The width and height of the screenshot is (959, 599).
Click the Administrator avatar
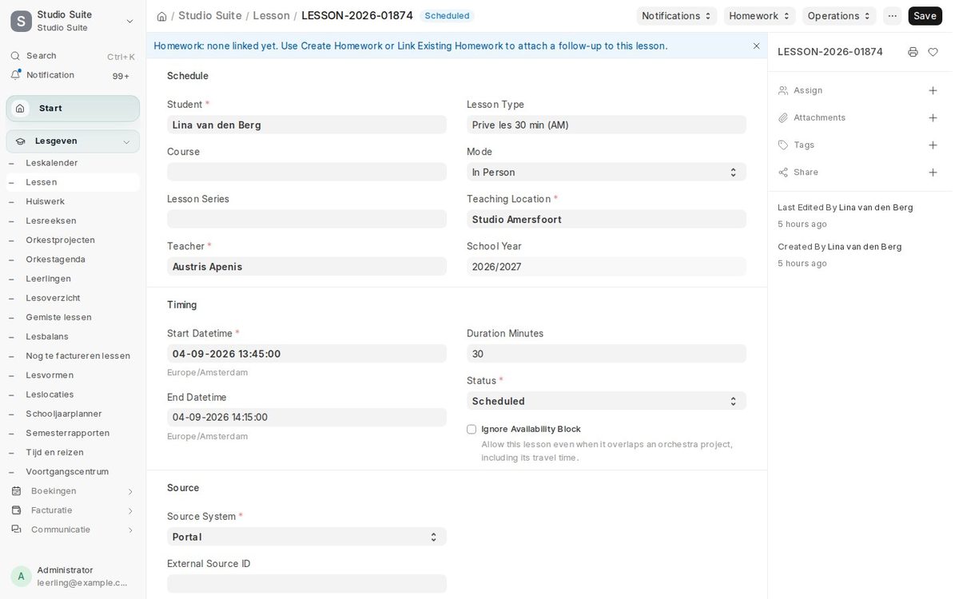click(x=21, y=577)
